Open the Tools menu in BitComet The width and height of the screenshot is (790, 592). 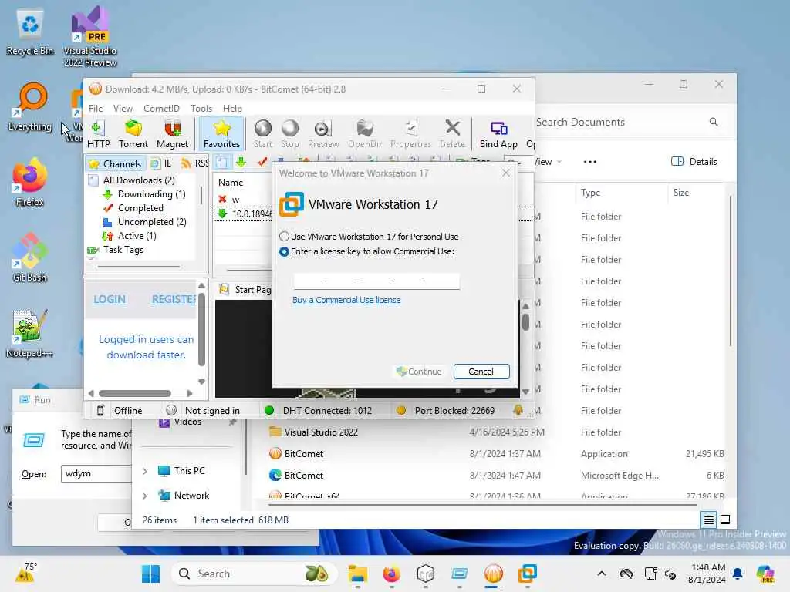click(201, 108)
